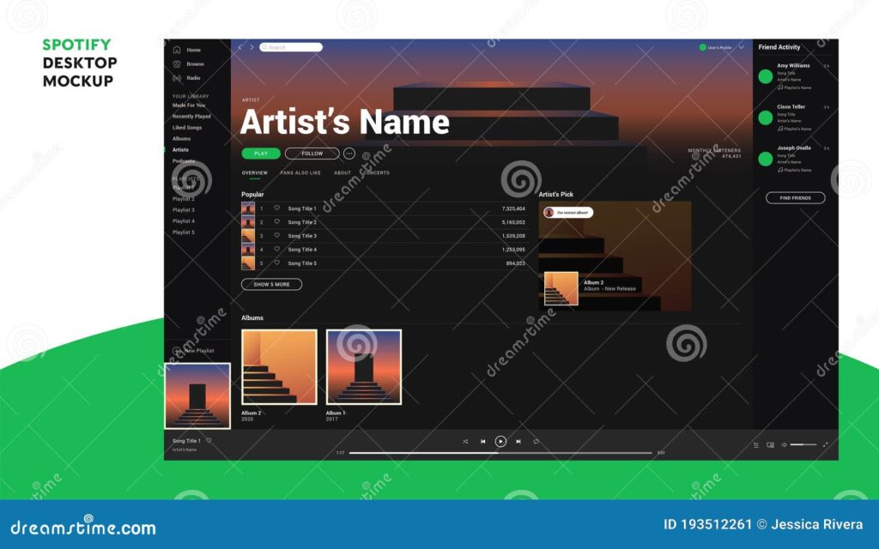879x549 pixels.
Task: Switch to the Concerts tab
Action: (376, 173)
